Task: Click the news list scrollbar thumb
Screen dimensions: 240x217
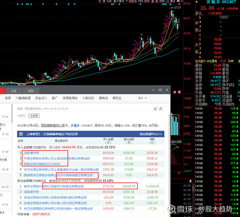Action: tap(12, 113)
